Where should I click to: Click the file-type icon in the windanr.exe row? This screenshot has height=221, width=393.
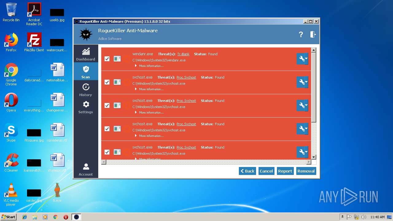click(117, 59)
